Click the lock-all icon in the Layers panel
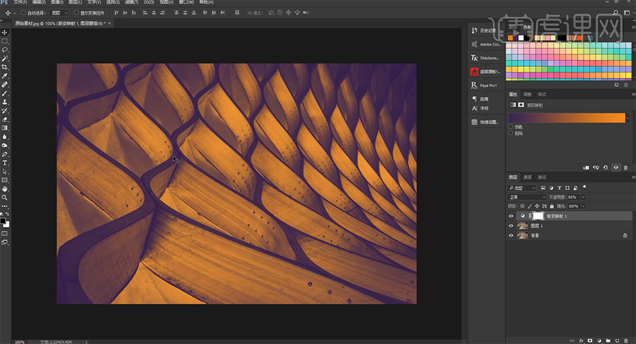Viewport: 636px width, 344px height. coord(551,206)
